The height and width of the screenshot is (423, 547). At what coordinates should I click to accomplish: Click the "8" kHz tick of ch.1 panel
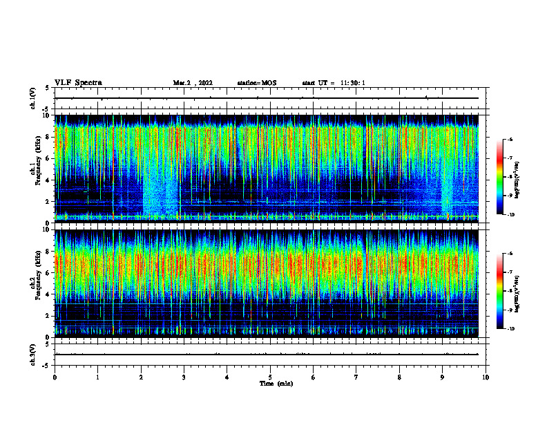48,137
